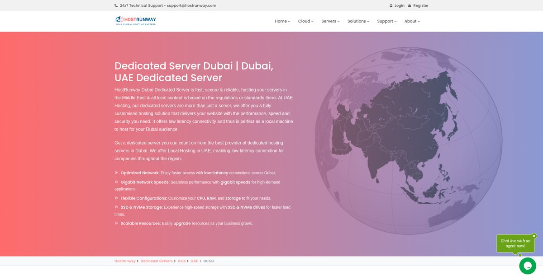Viewport: 543px width, 280px height.
Task: Click the 'Chat live with an agent now!' message
Action: (515, 243)
